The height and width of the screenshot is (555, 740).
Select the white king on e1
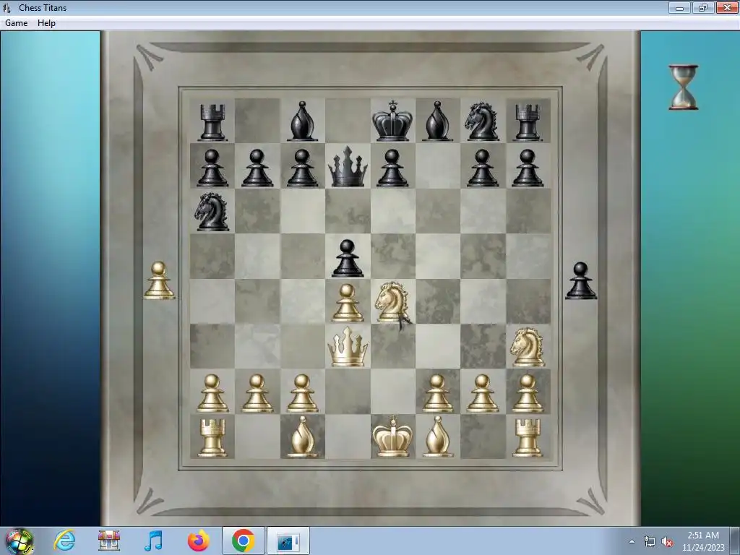392,436
